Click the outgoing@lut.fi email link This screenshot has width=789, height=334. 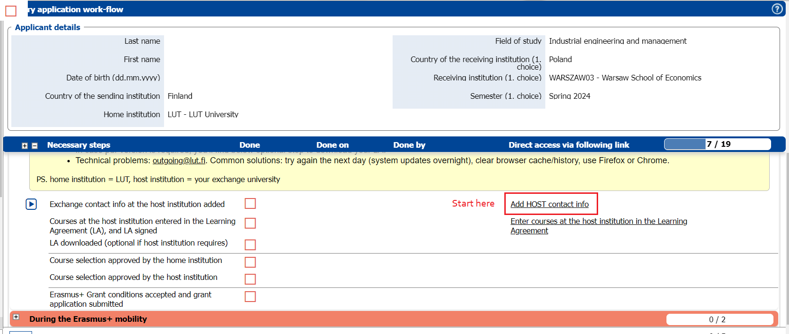click(x=179, y=160)
